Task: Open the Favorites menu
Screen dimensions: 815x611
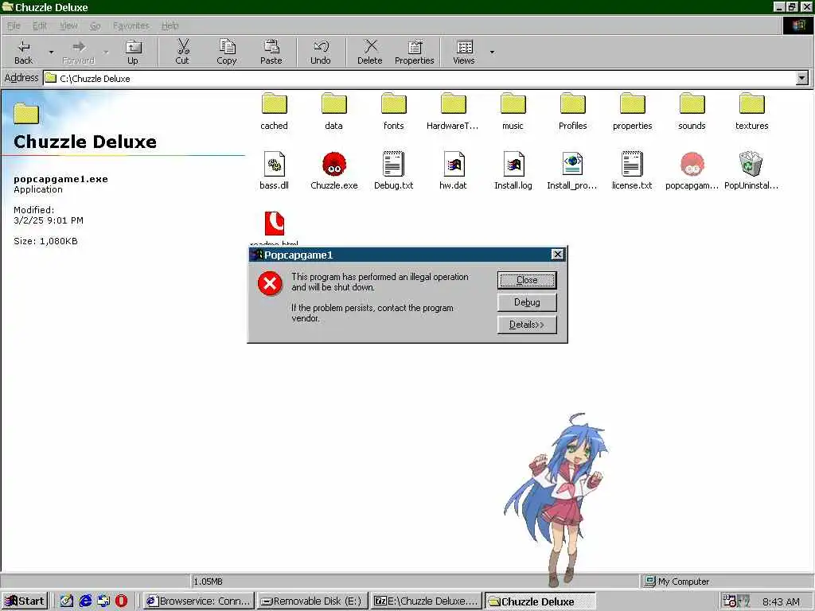Action: click(x=131, y=25)
